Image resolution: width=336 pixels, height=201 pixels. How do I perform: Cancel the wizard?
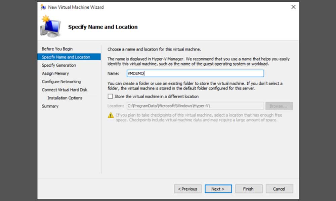click(279, 189)
